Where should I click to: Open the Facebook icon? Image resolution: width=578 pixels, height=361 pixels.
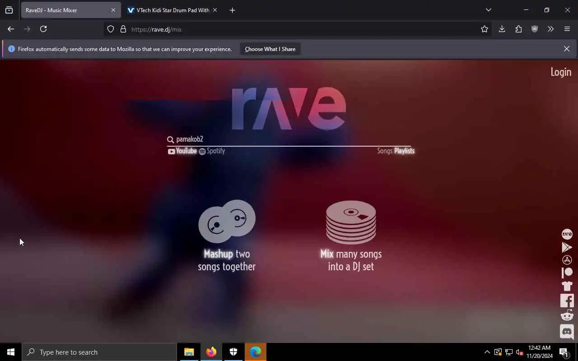point(567,301)
